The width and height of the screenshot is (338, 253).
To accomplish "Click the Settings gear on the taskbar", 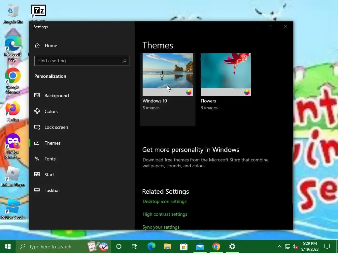I will click(x=232, y=246).
